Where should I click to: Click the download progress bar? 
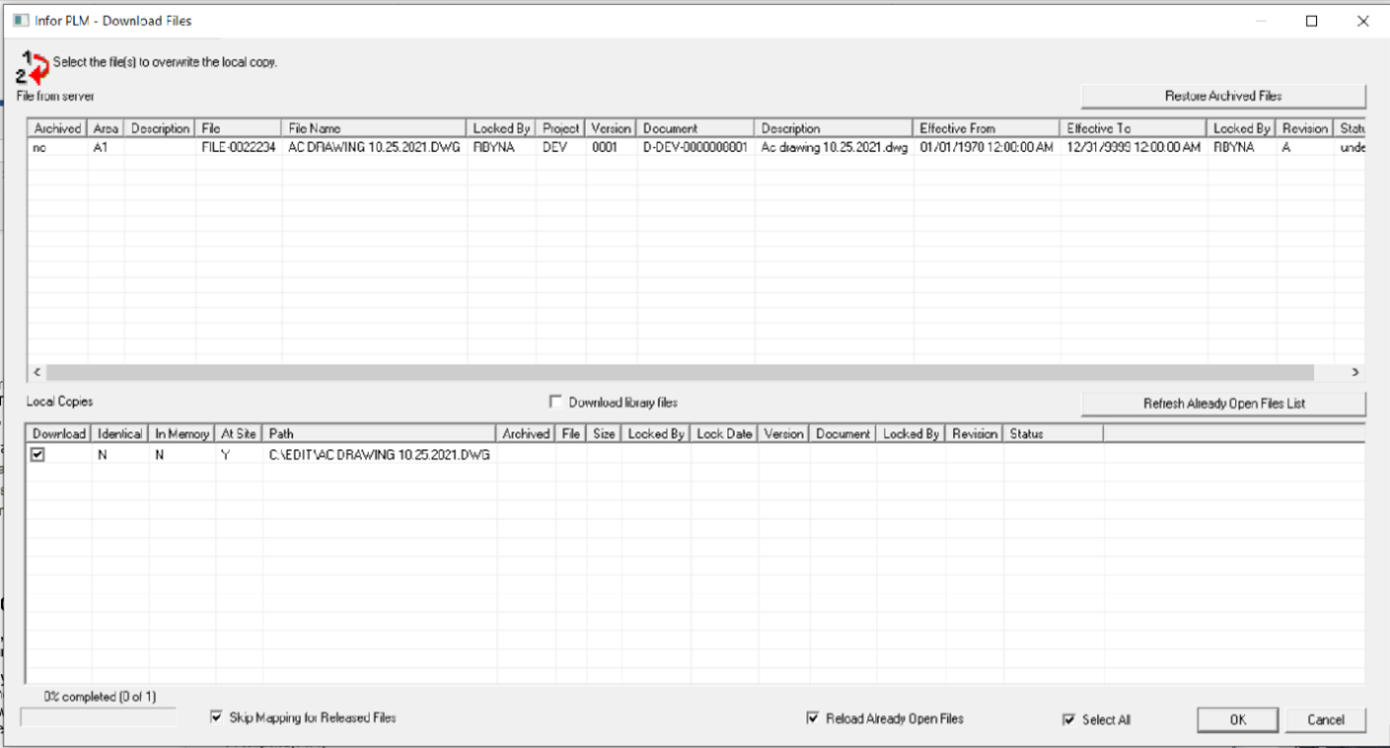click(x=99, y=718)
